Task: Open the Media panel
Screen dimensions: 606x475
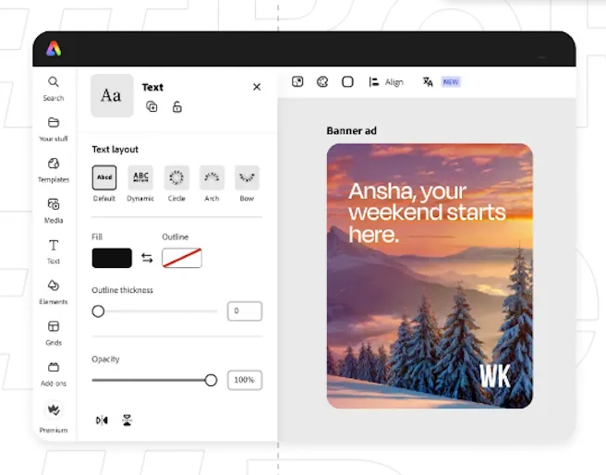Action: [x=54, y=204]
